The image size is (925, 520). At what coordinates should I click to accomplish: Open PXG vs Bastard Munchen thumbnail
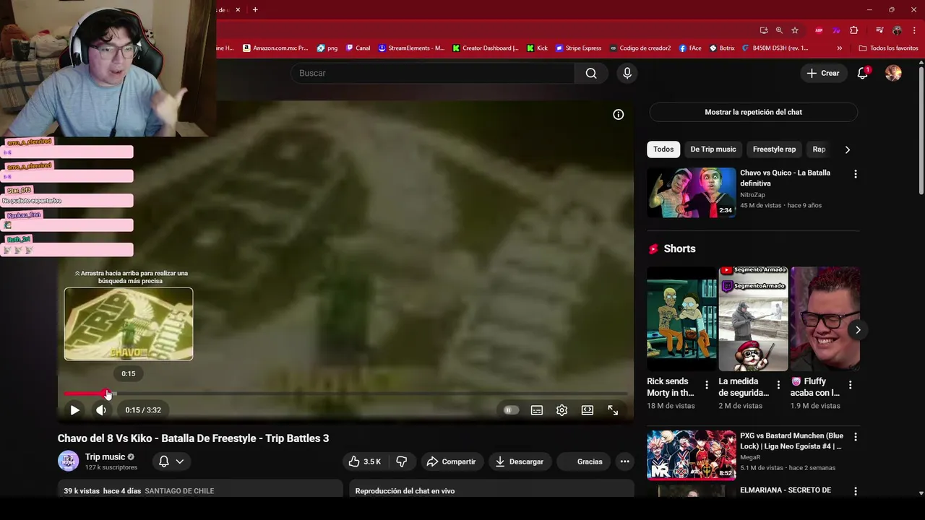tap(692, 455)
